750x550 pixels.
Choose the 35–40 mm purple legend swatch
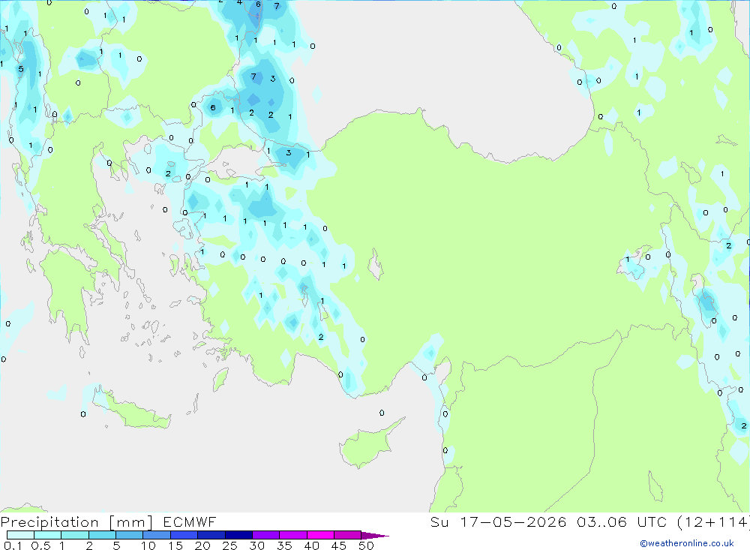pyautogui.click(x=292, y=535)
